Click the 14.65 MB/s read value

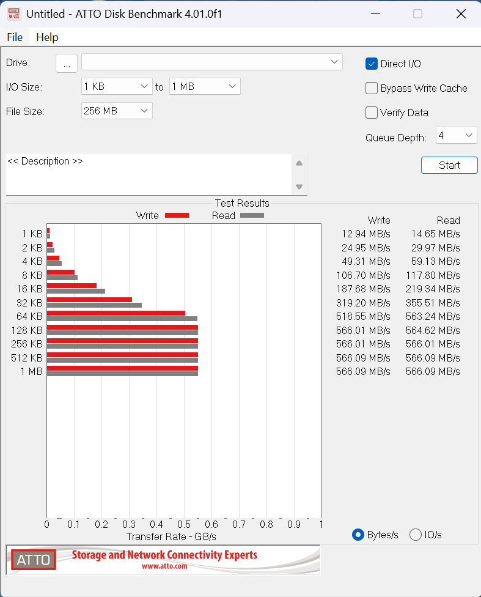[x=436, y=234]
